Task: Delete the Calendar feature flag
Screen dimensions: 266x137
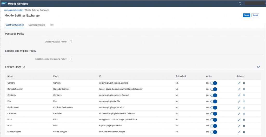Action: tap(244, 114)
